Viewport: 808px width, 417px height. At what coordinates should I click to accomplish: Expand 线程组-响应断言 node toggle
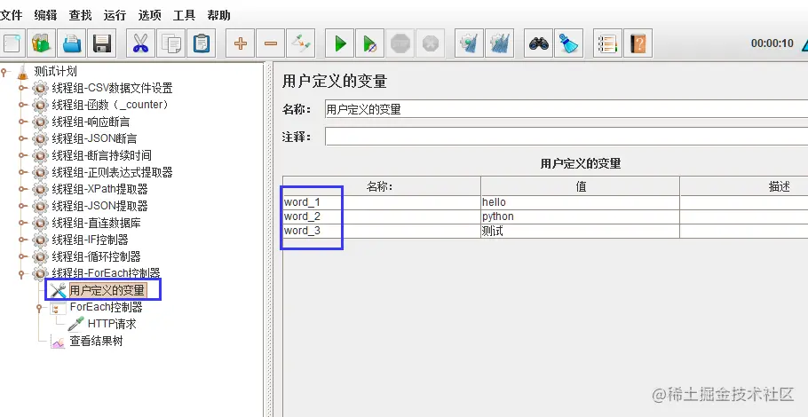23,122
